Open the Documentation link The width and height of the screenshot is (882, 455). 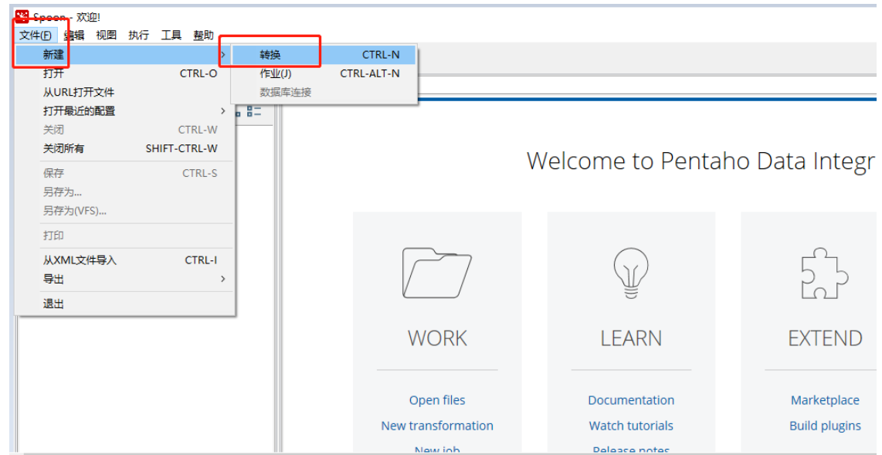[631, 400]
